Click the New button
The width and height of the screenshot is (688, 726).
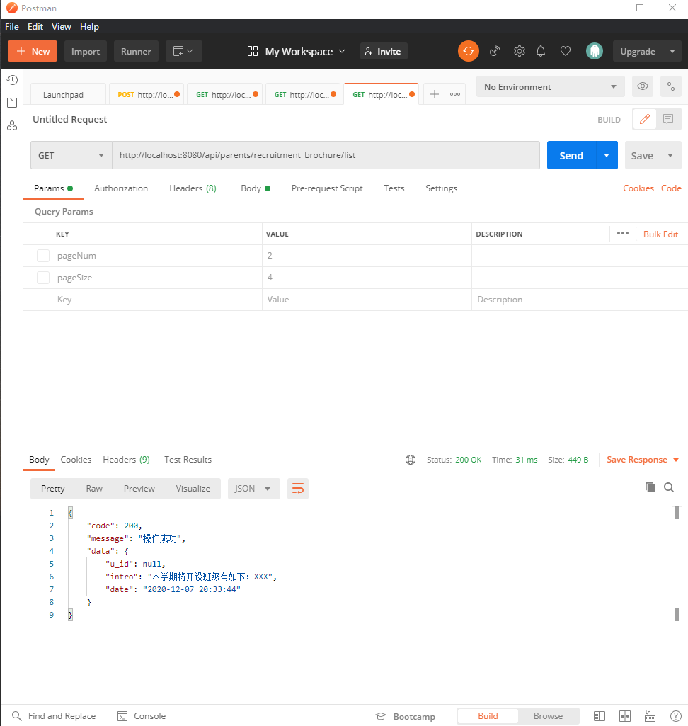(x=33, y=51)
